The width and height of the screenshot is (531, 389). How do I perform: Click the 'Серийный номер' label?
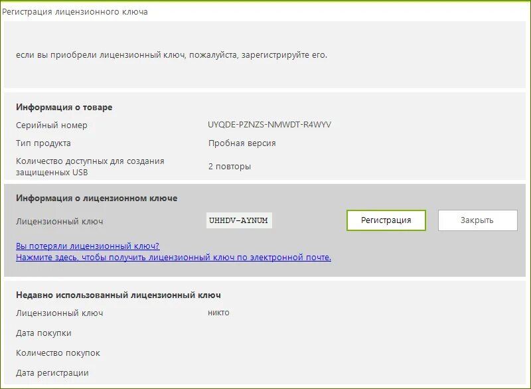(x=52, y=125)
